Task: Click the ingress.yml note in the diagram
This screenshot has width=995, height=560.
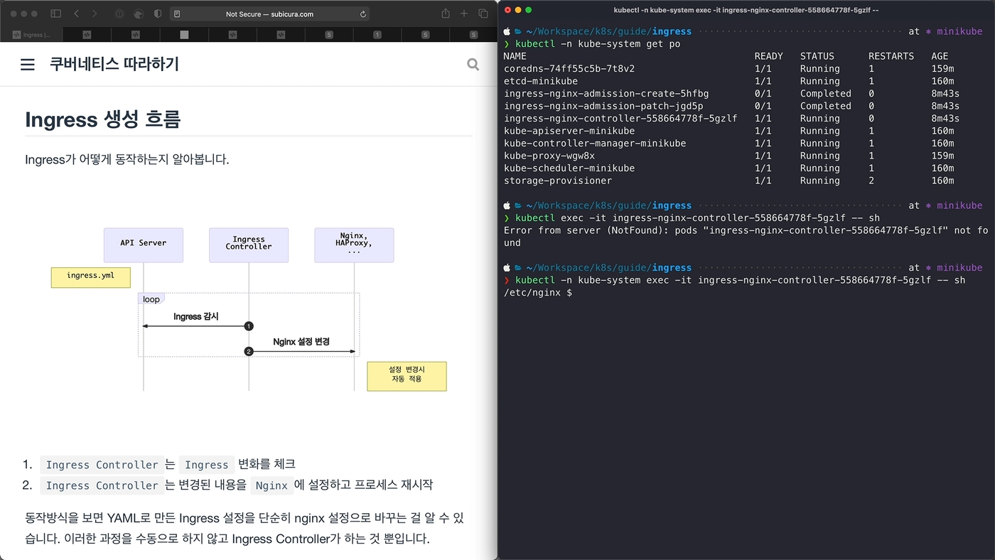Action: [x=90, y=277]
